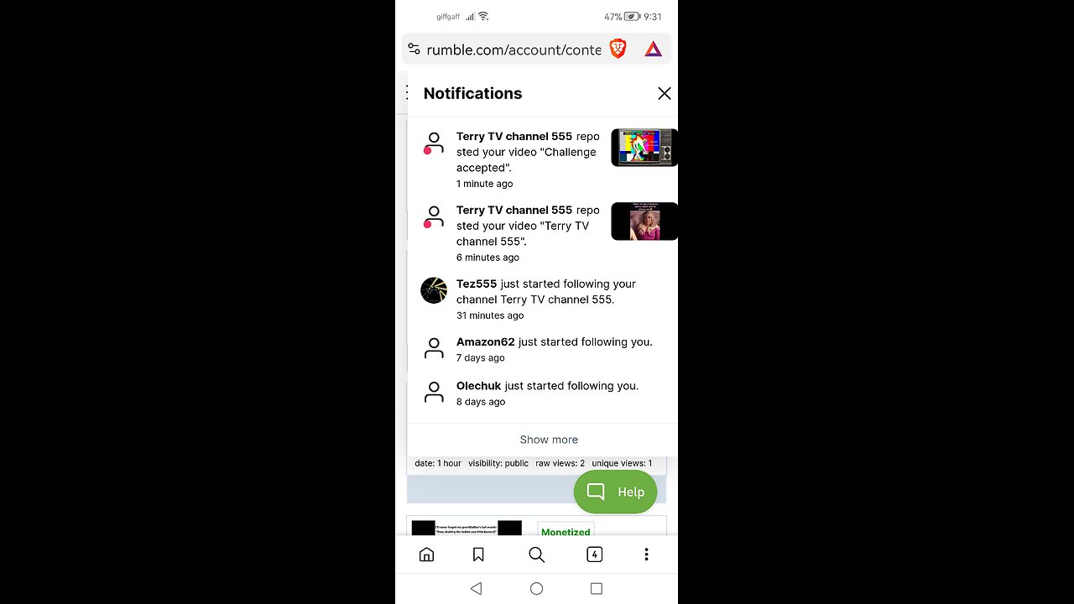Image resolution: width=1074 pixels, height=604 pixels.
Task: Open the bookmarks icon in bottom bar
Action: [478, 555]
